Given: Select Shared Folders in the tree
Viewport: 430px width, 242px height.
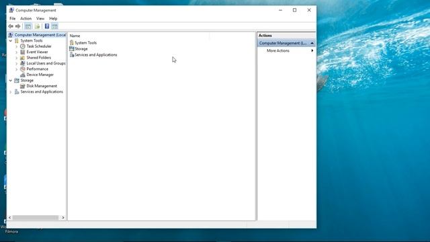Looking at the screenshot, I should pyautogui.click(x=39, y=58).
